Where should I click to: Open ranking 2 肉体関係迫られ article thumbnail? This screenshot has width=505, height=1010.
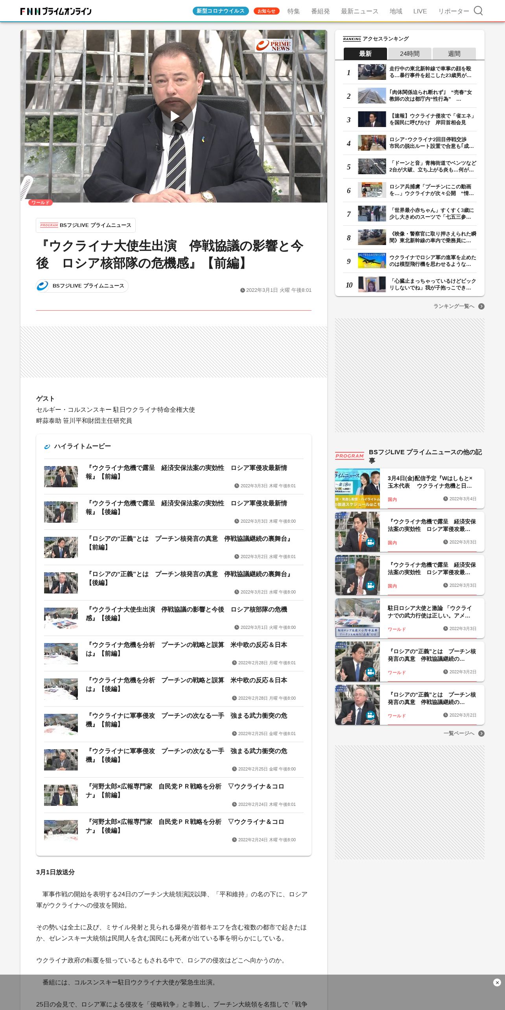pos(372,96)
